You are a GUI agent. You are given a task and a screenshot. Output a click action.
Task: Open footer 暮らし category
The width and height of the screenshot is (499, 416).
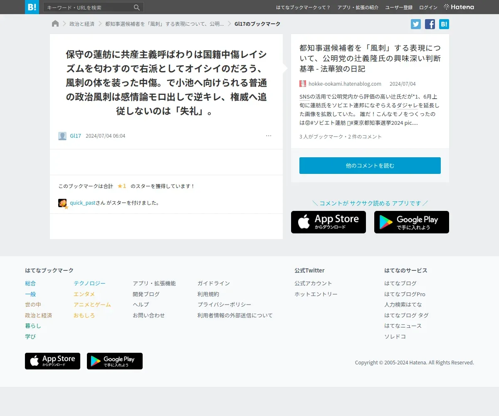click(x=33, y=326)
